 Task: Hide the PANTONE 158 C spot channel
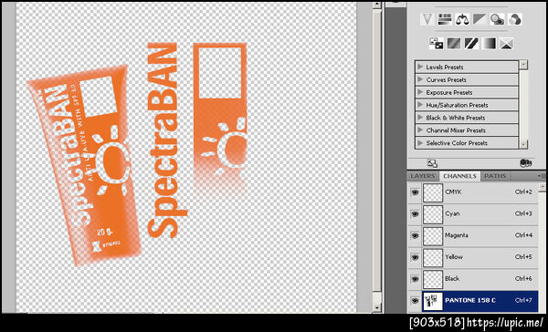[x=415, y=300]
